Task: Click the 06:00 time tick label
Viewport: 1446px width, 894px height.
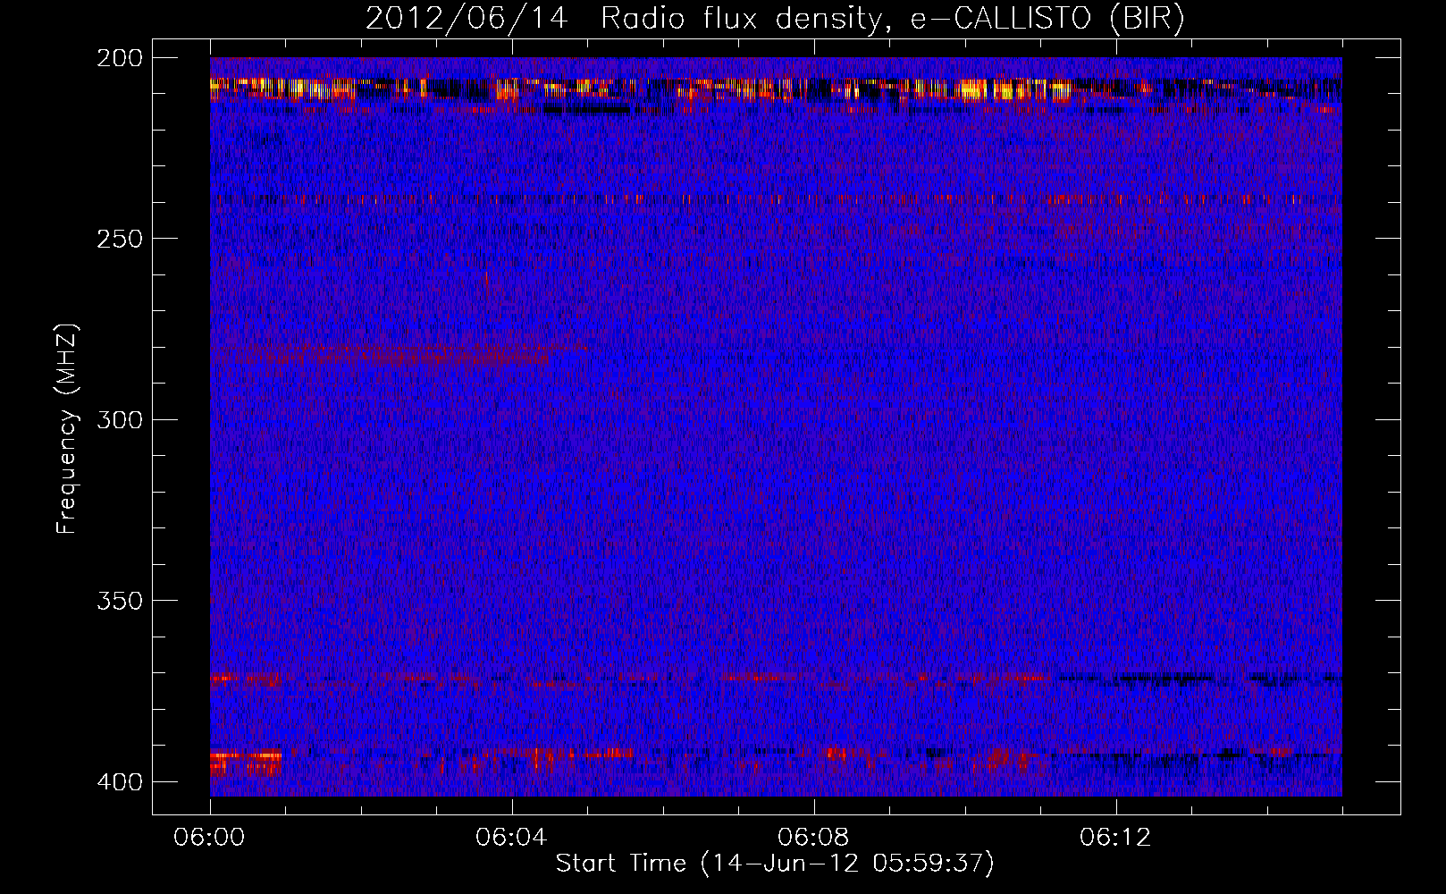Action: (210, 838)
